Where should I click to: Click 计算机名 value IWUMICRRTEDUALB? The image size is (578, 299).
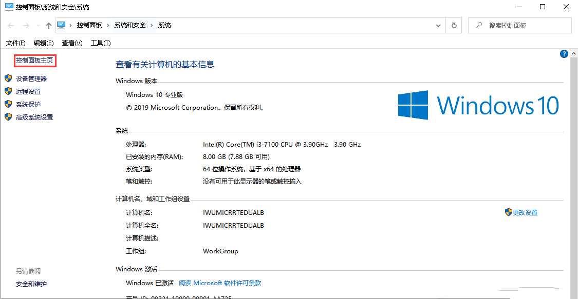click(233, 212)
